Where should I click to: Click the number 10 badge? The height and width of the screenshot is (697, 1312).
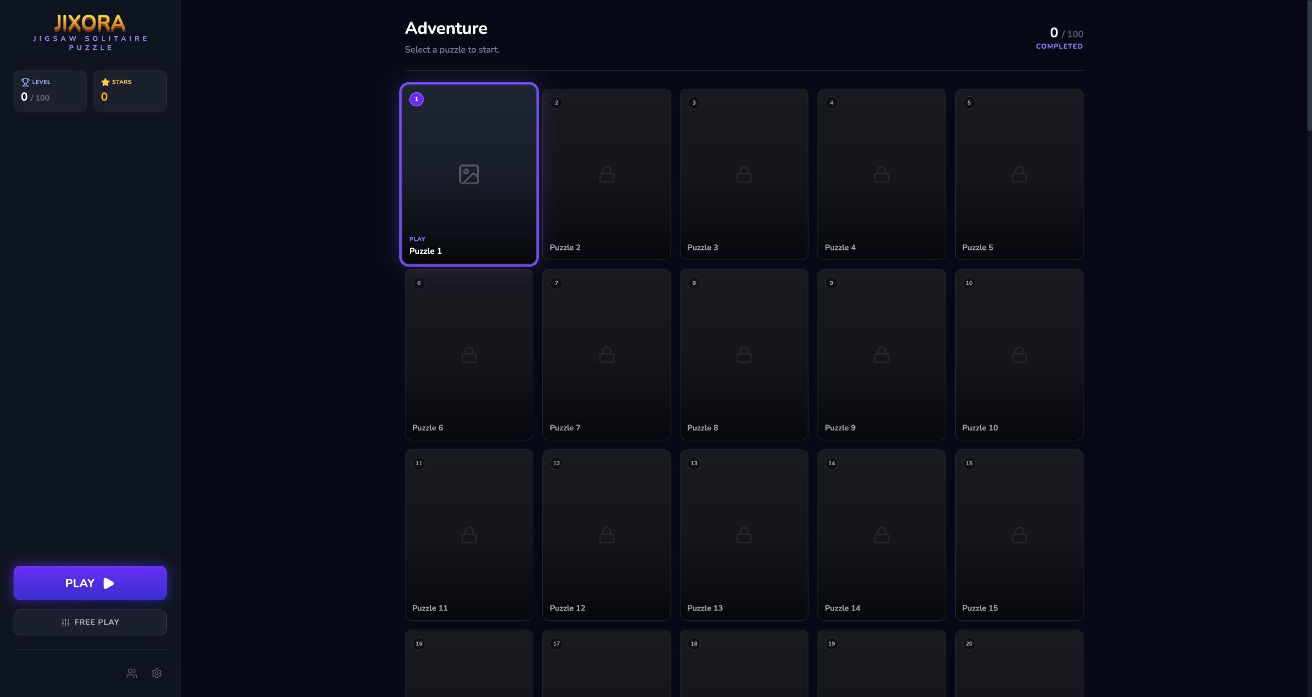969,283
